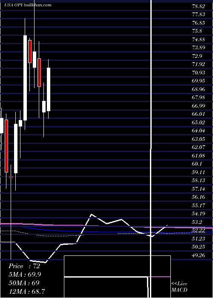
Task: Click the 70.93 price axis label
Action: [x=199, y=72]
